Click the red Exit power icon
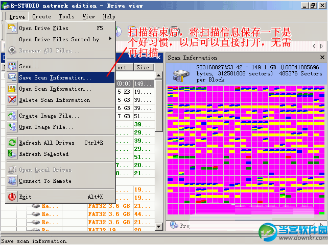 (x=12, y=197)
